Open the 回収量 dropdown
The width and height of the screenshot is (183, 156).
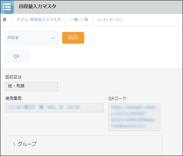(x=31, y=38)
